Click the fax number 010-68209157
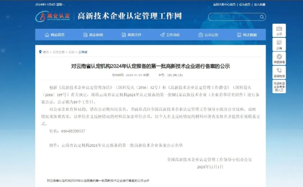This screenshot has height=187, width=303. coord(73,131)
